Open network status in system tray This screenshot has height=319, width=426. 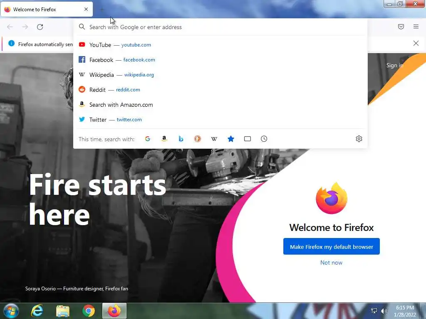[x=374, y=311]
